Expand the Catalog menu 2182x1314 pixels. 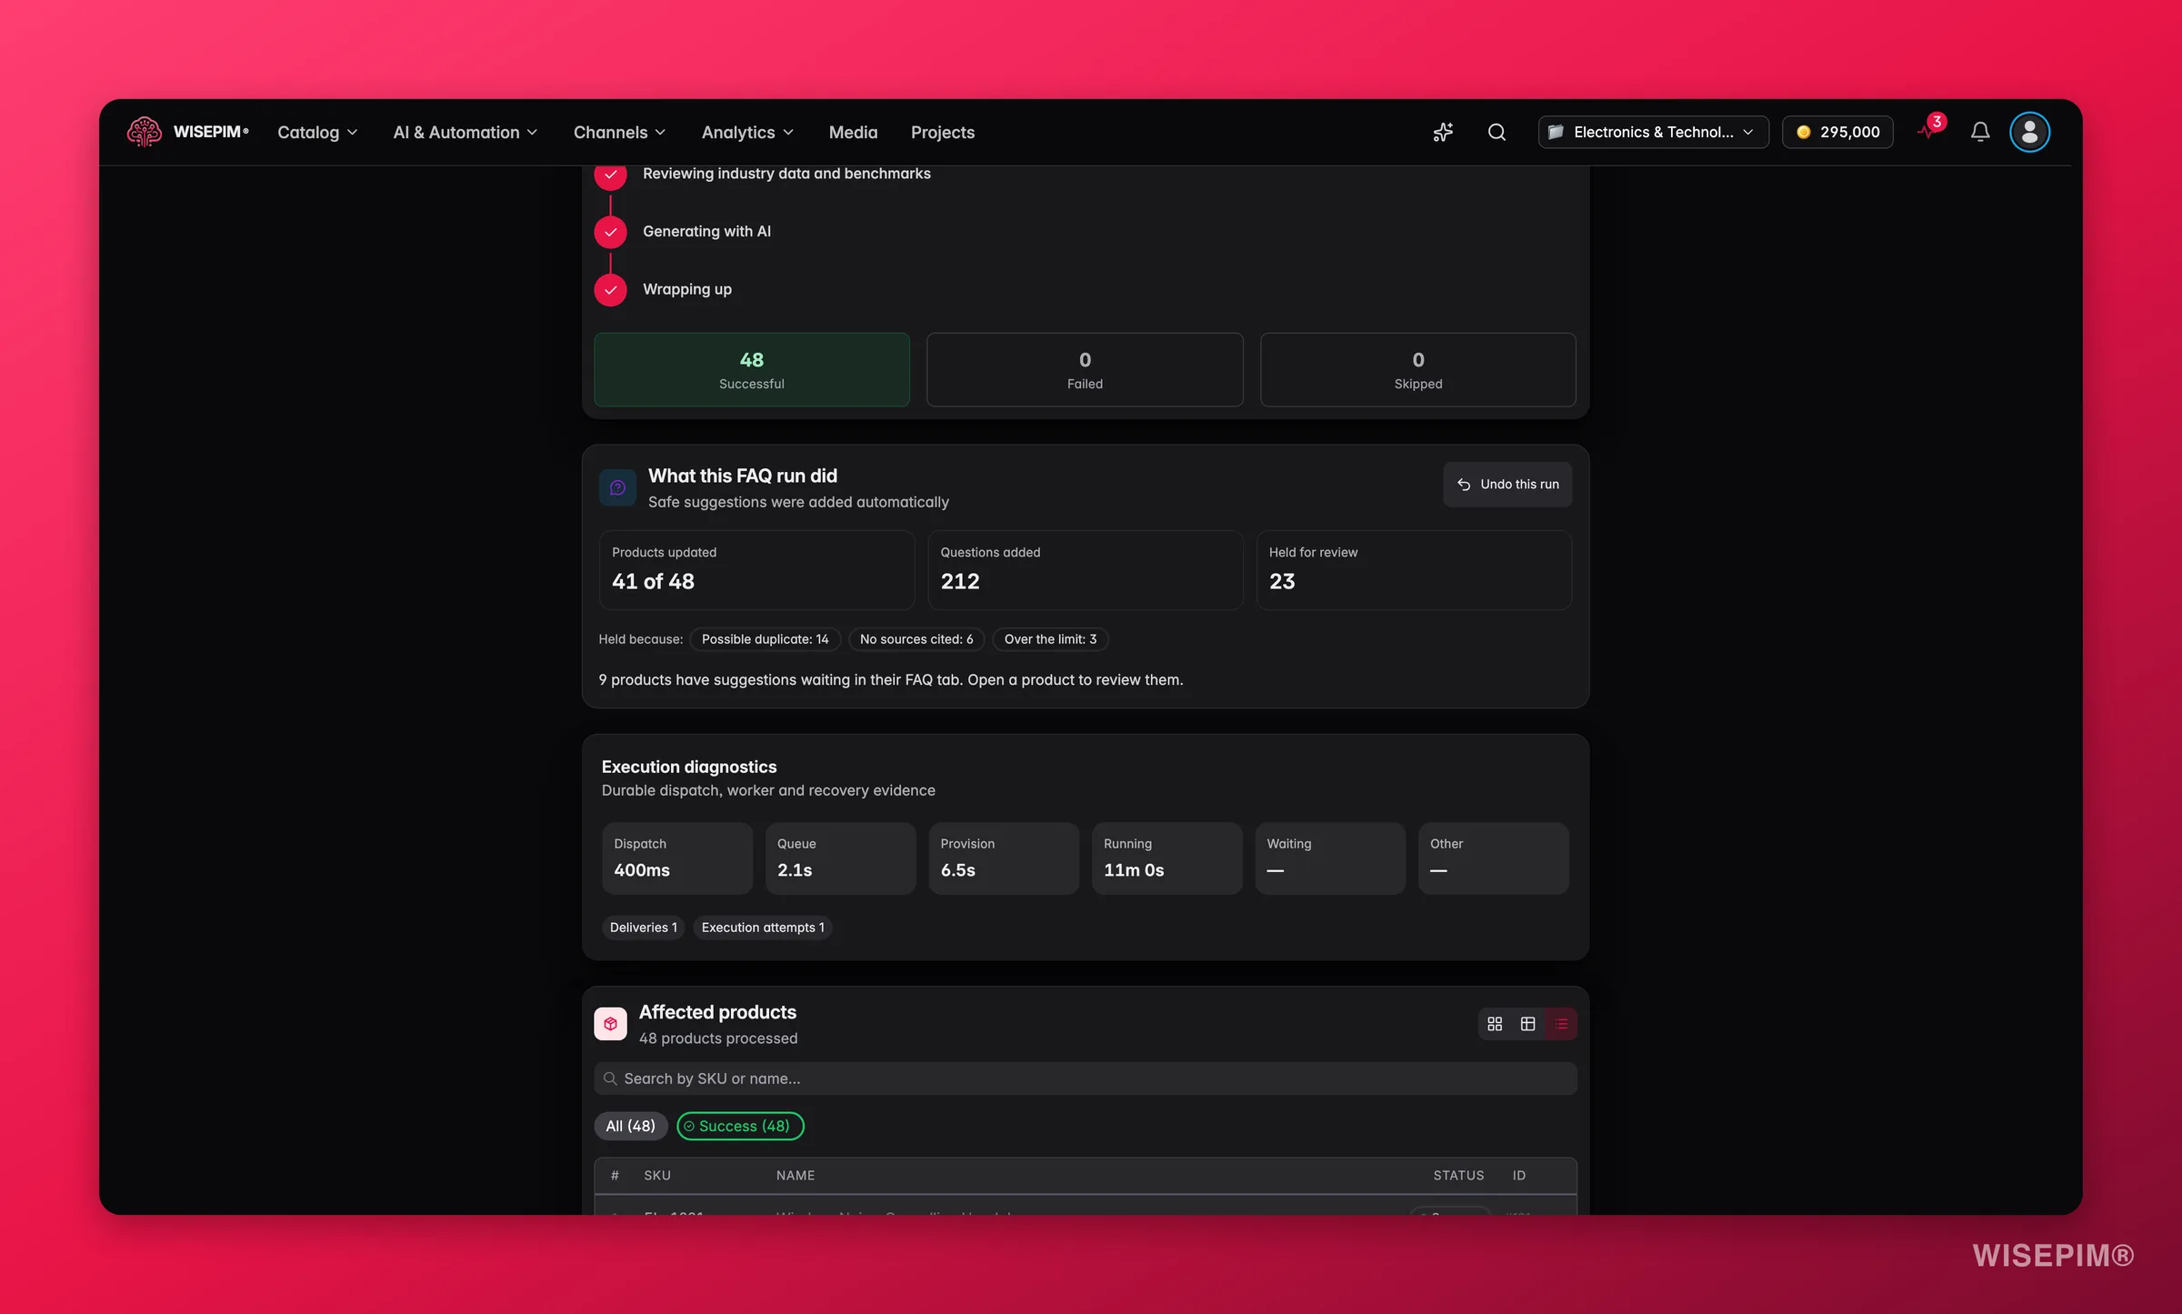[x=317, y=133]
